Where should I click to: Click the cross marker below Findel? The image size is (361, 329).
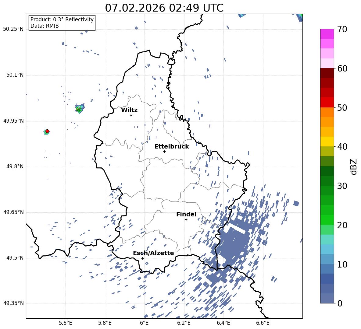tap(186, 220)
